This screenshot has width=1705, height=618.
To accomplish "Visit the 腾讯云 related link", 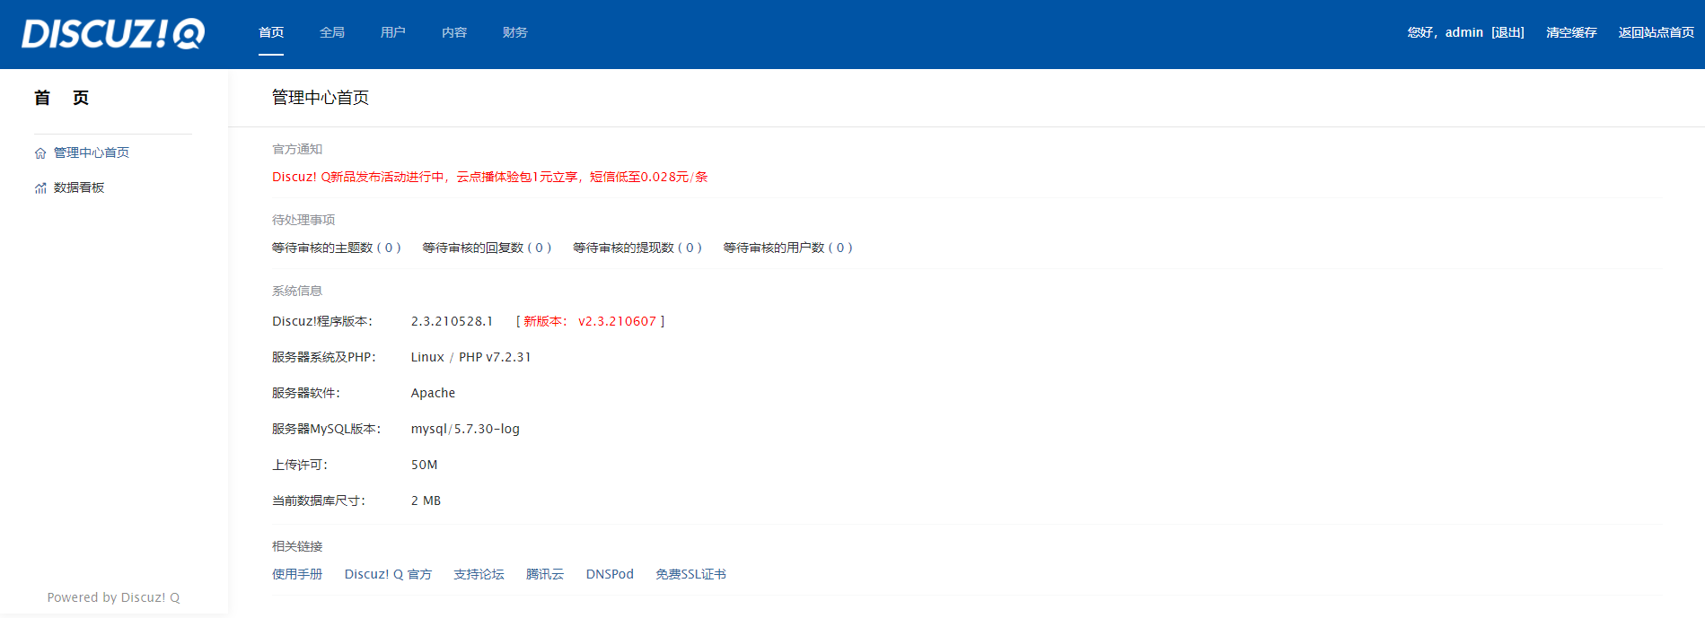I will [545, 574].
